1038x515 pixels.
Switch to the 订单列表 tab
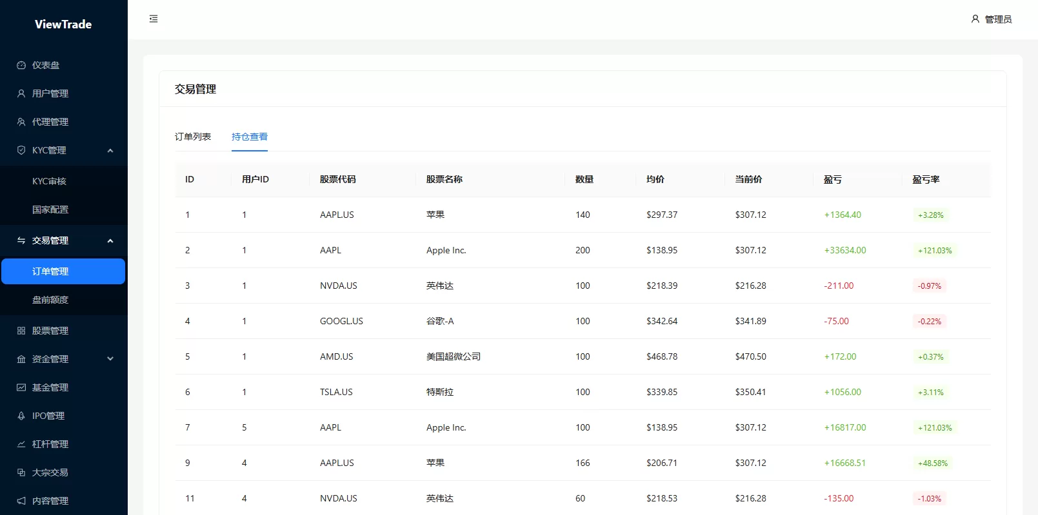[193, 137]
